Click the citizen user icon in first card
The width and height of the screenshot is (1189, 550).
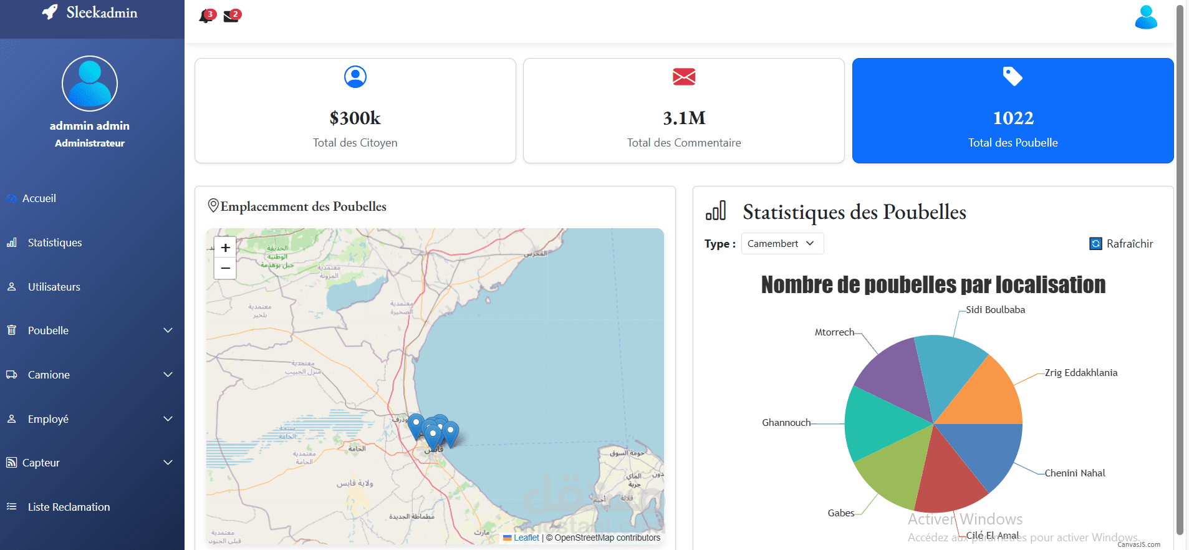355,77
